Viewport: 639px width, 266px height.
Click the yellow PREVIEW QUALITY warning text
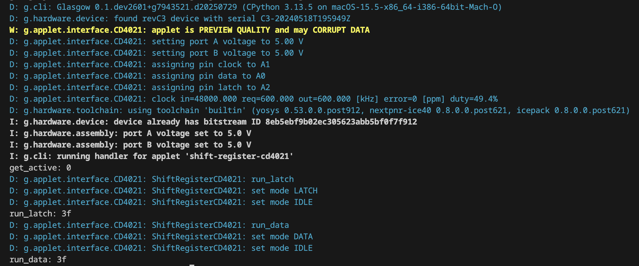[234, 30]
